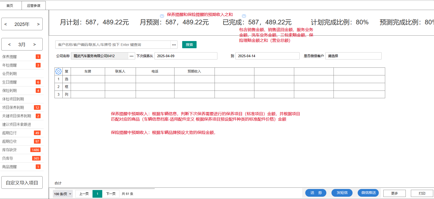434x199 pixels.
Task: Expand the 100 条/页 page size dropdown
Action: pyautogui.click(x=63, y=194)
